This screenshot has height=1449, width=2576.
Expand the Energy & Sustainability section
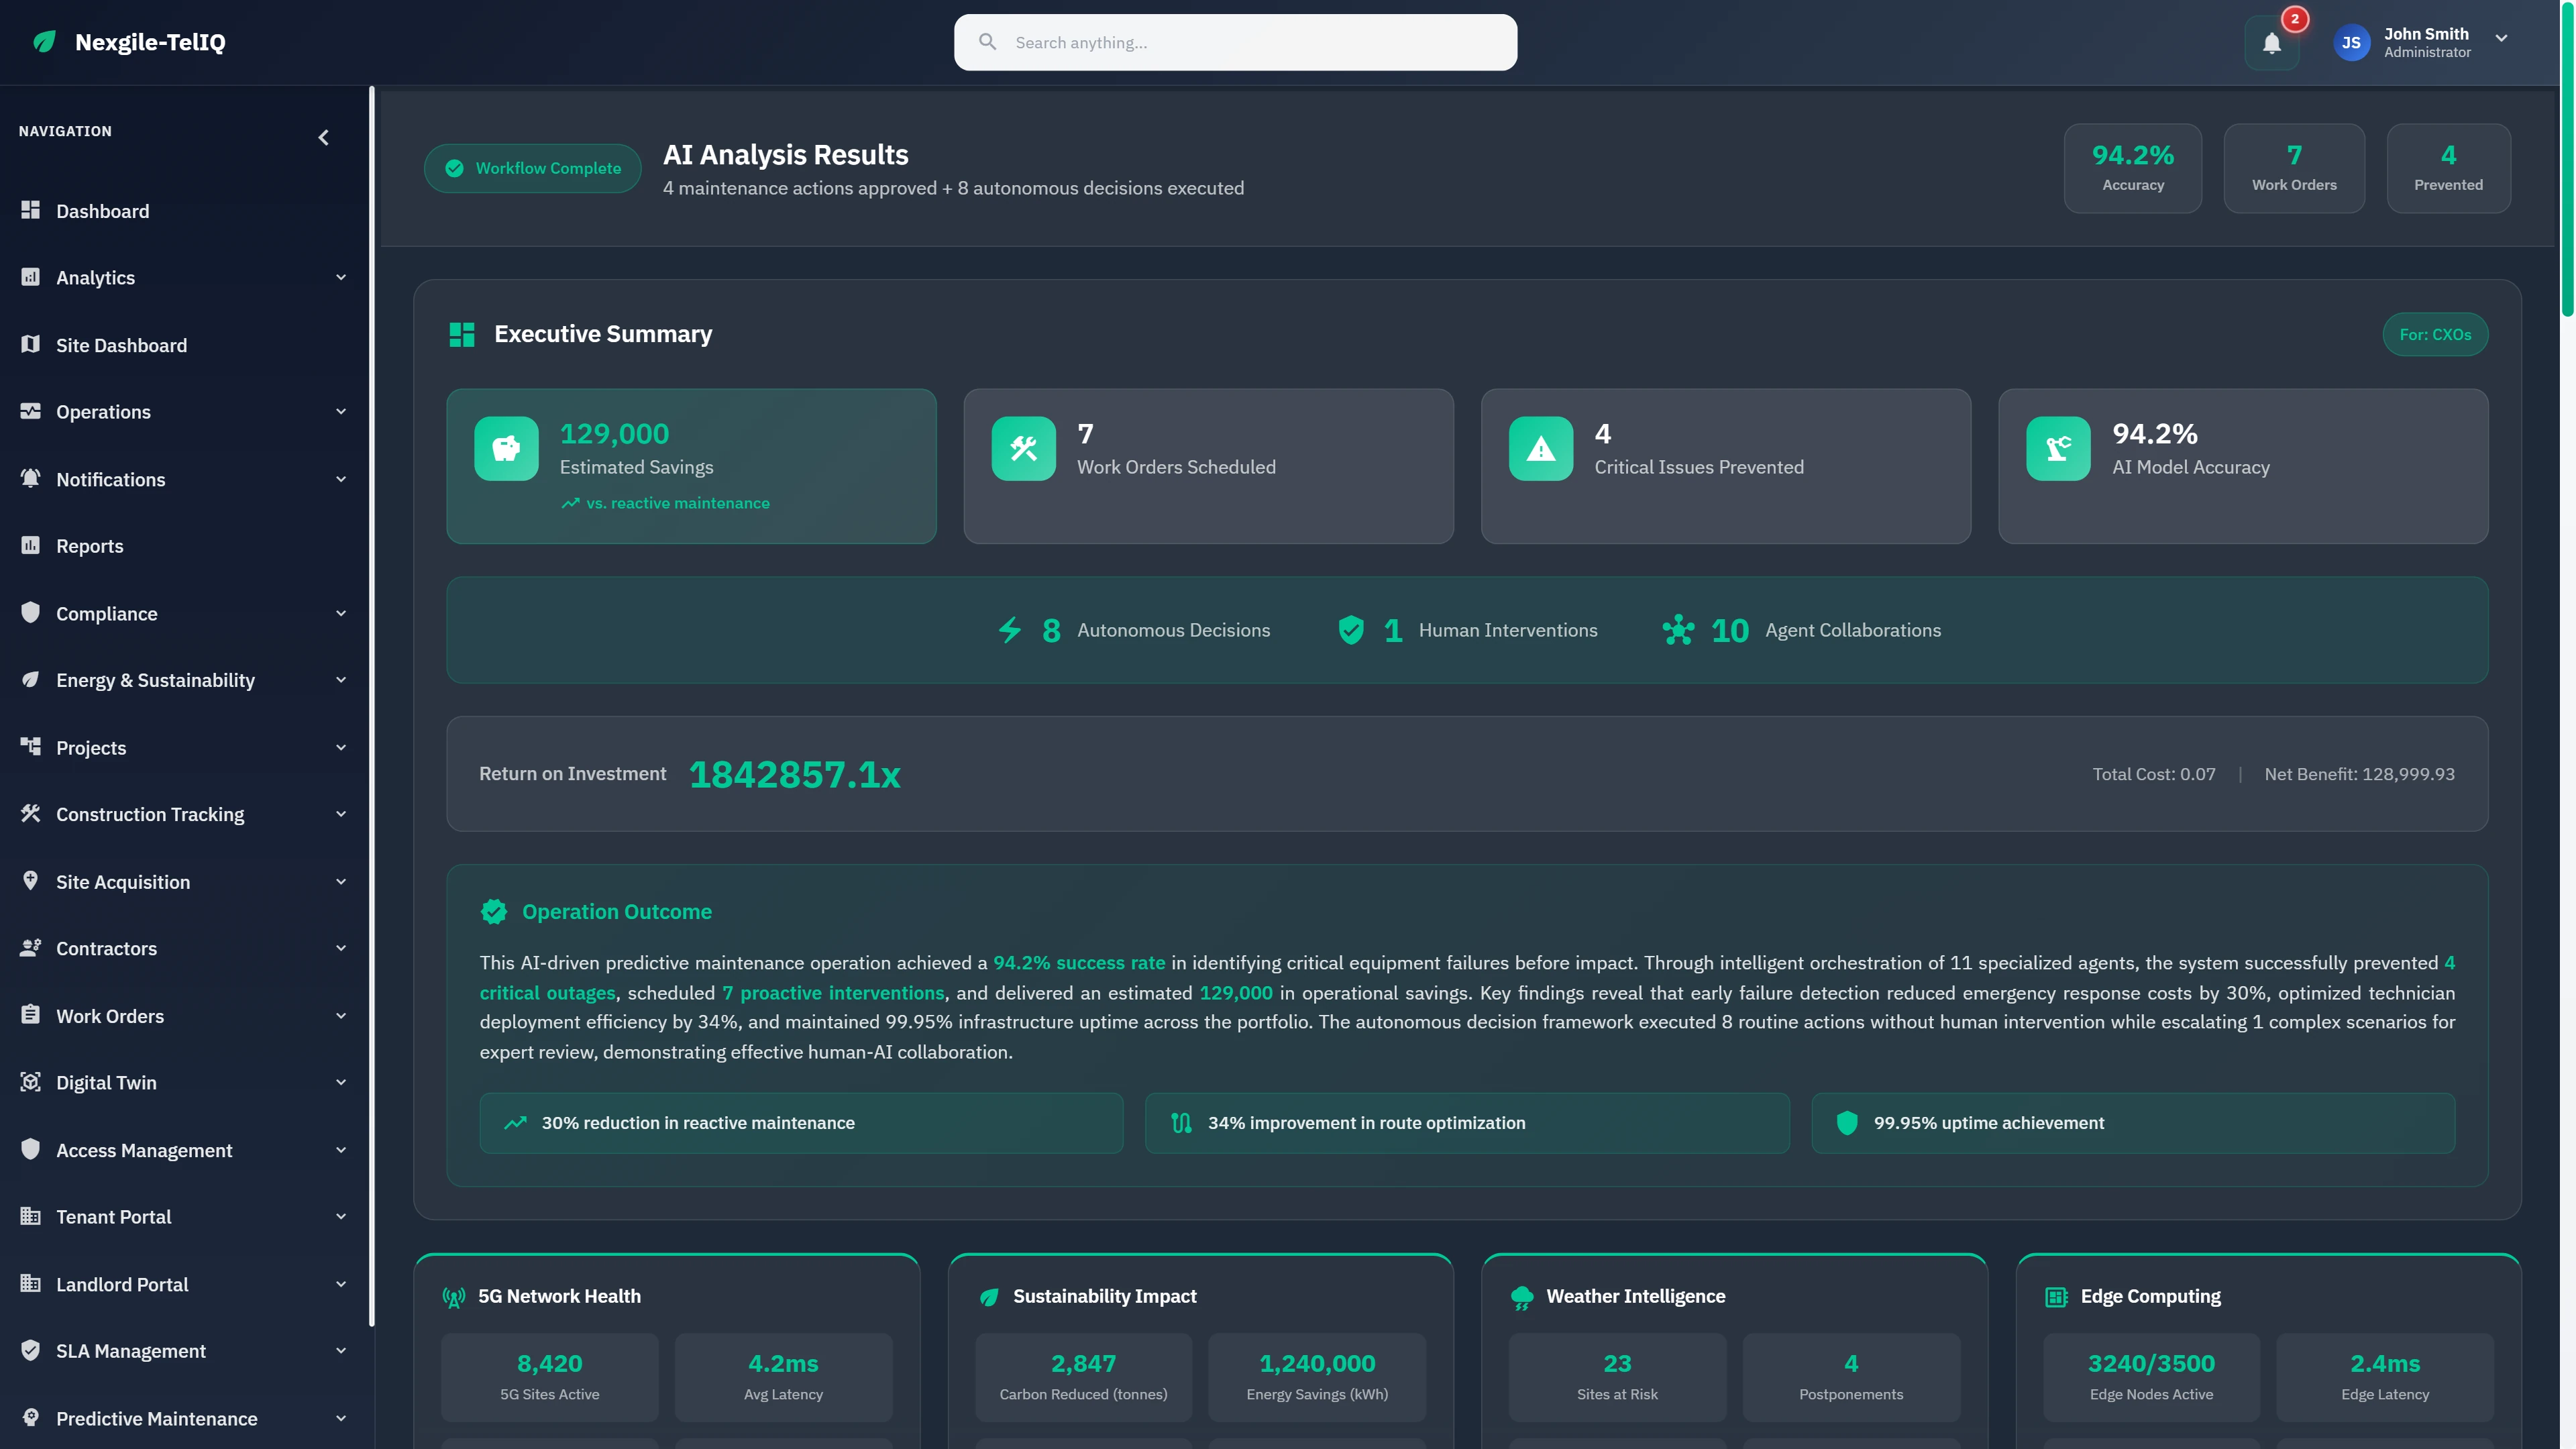pyautogui.click(x=341, y=680)
